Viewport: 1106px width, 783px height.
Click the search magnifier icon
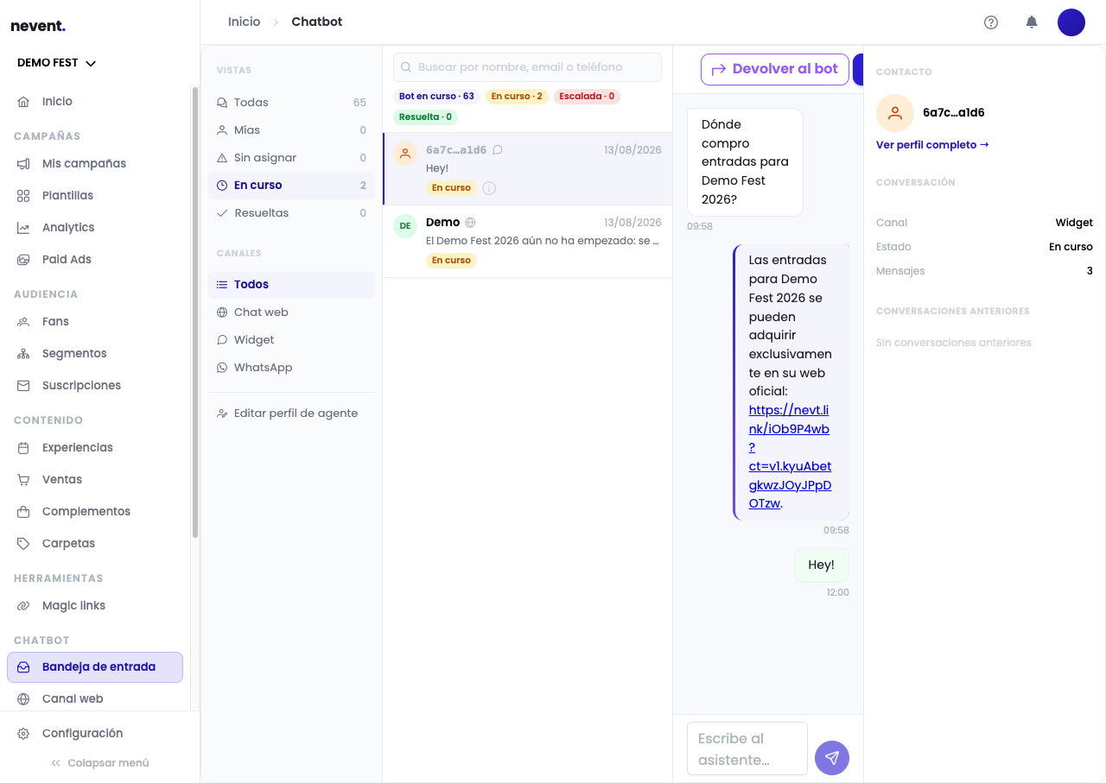406,67
